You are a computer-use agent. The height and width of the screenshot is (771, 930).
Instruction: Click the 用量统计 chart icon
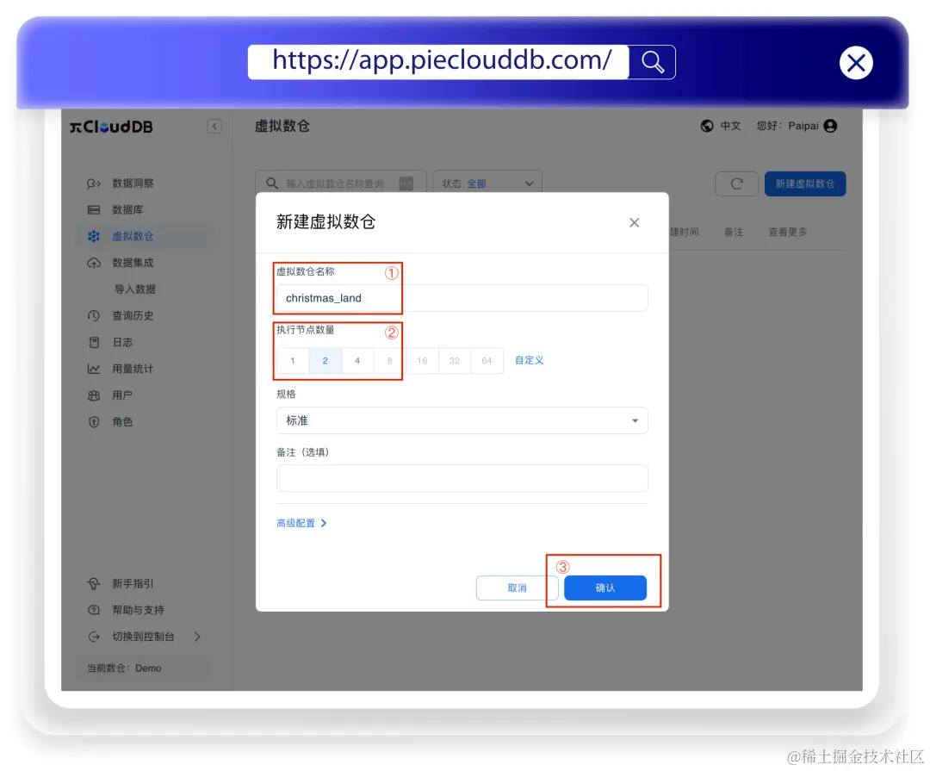click(94, 369)
